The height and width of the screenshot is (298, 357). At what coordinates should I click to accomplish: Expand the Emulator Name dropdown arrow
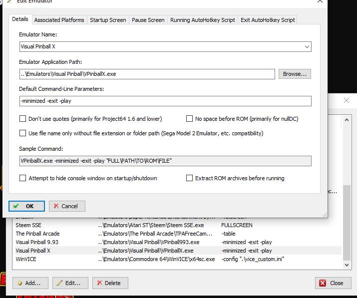[307, 46]
